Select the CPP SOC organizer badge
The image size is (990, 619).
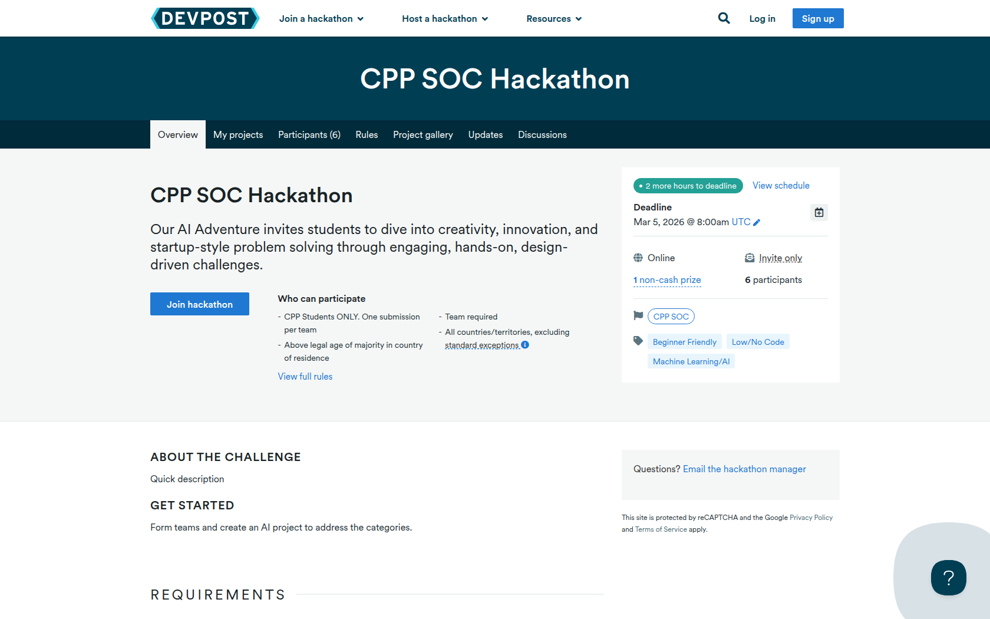671,317
